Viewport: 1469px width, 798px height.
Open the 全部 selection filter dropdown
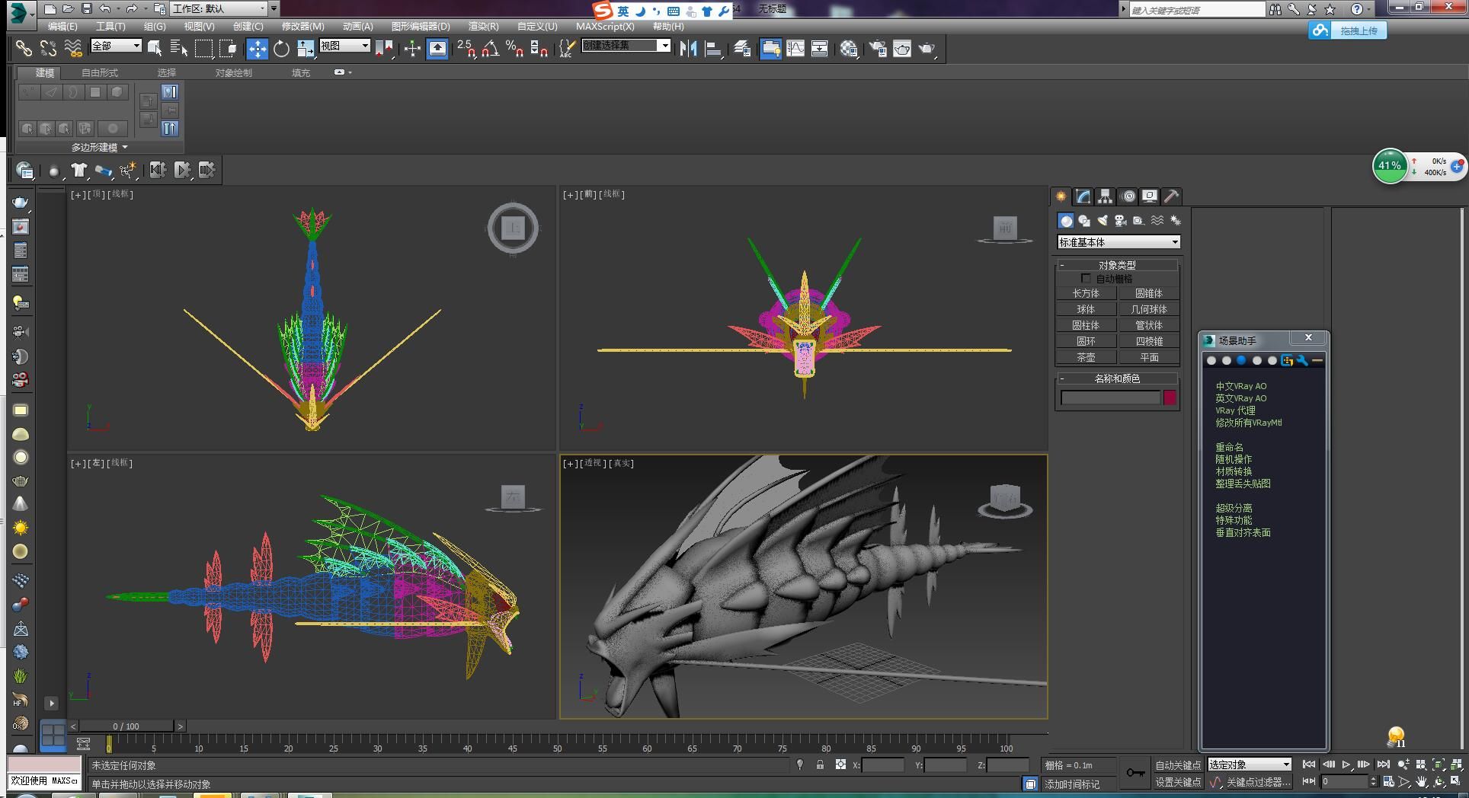[x=116, y=46]
